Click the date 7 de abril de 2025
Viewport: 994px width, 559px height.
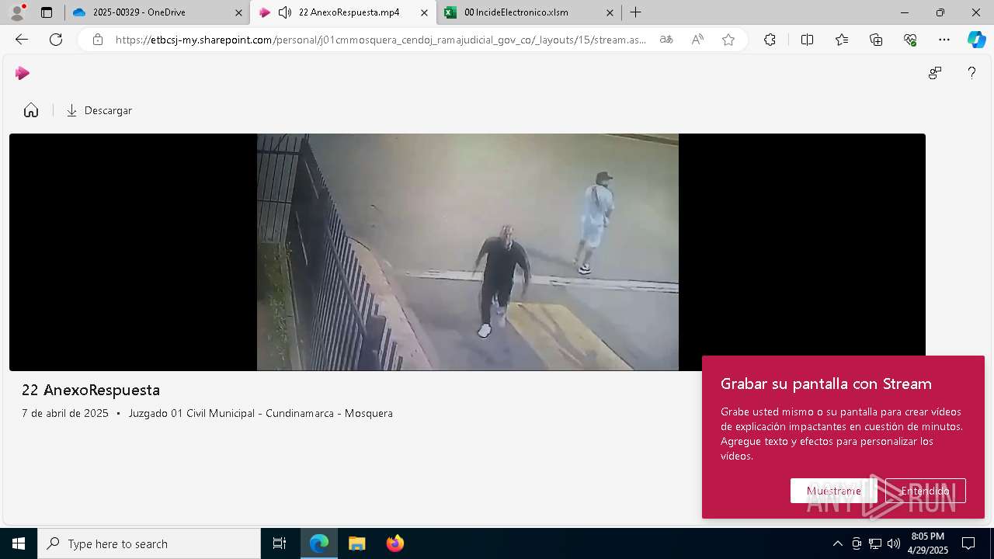[x=65, y=413]
